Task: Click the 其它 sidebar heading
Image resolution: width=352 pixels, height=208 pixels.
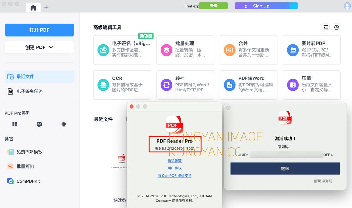Action: (9, 139)
